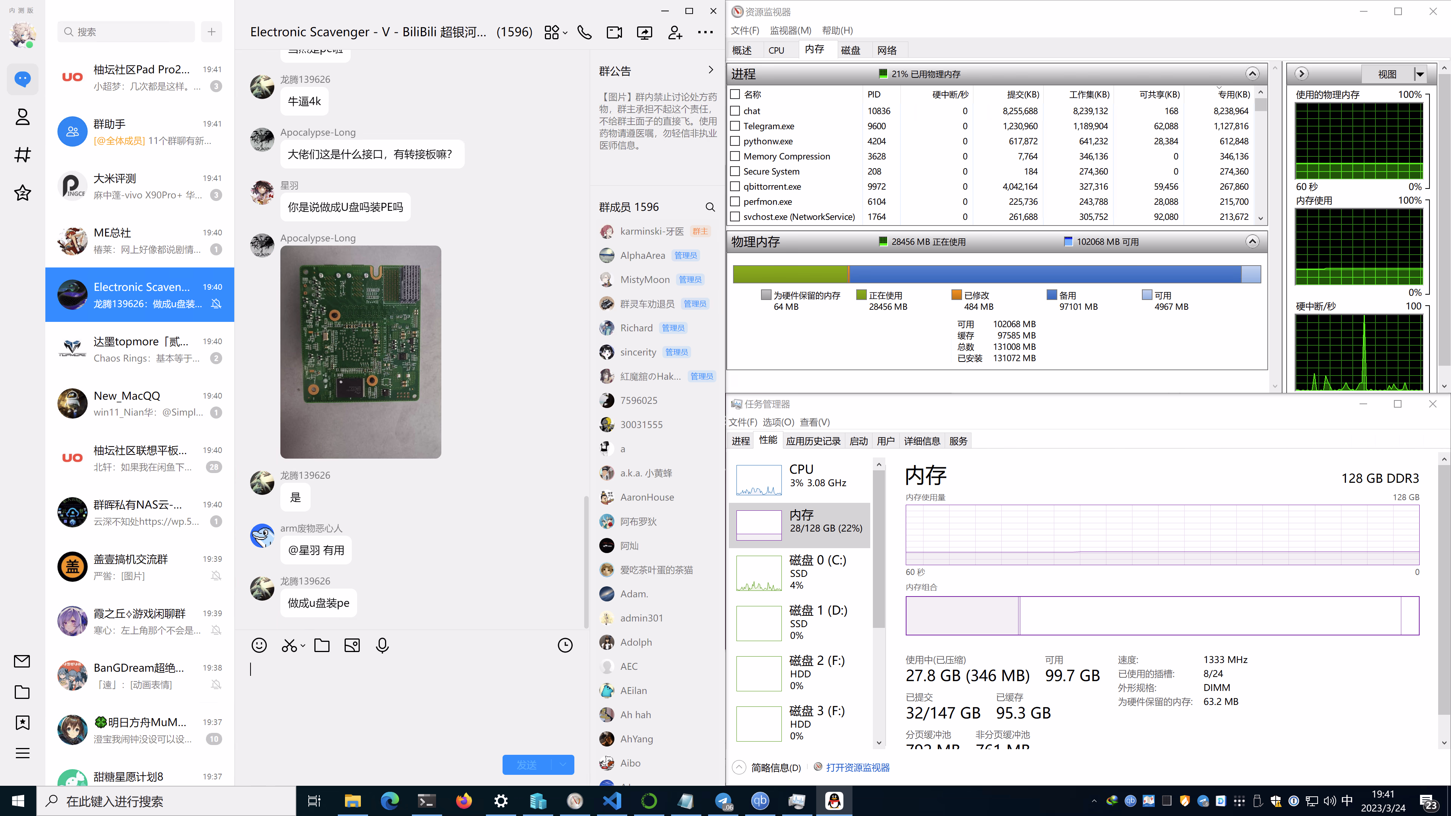Image resolution: width=1451 pixels, height=816 pixels.
Task: Open the 视图 dropdown arrow
Action: (1420, 74)
